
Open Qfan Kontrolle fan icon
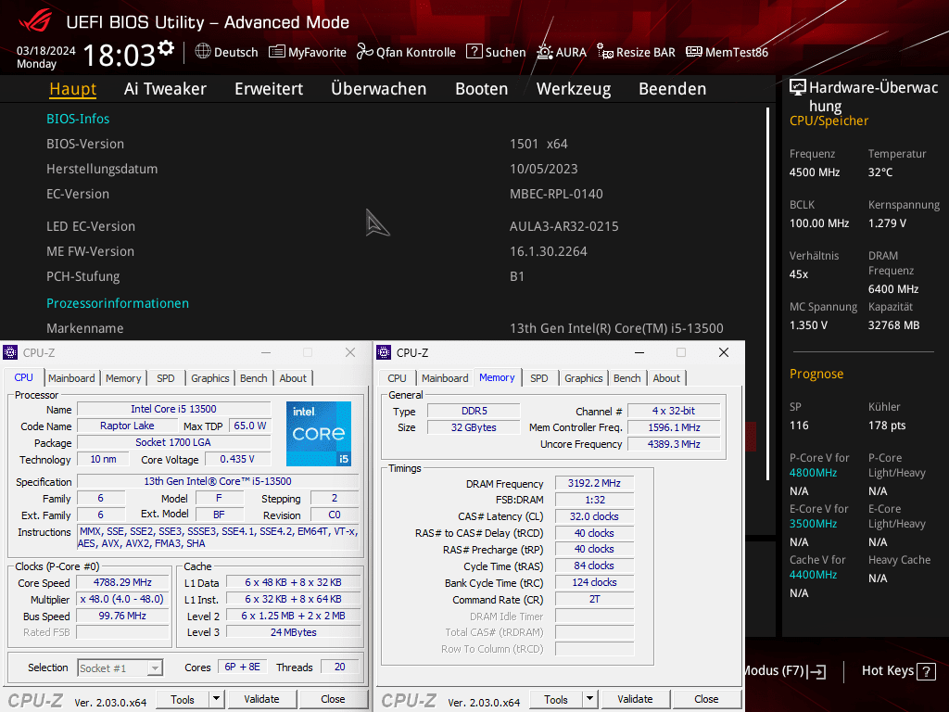pos(364,52)
